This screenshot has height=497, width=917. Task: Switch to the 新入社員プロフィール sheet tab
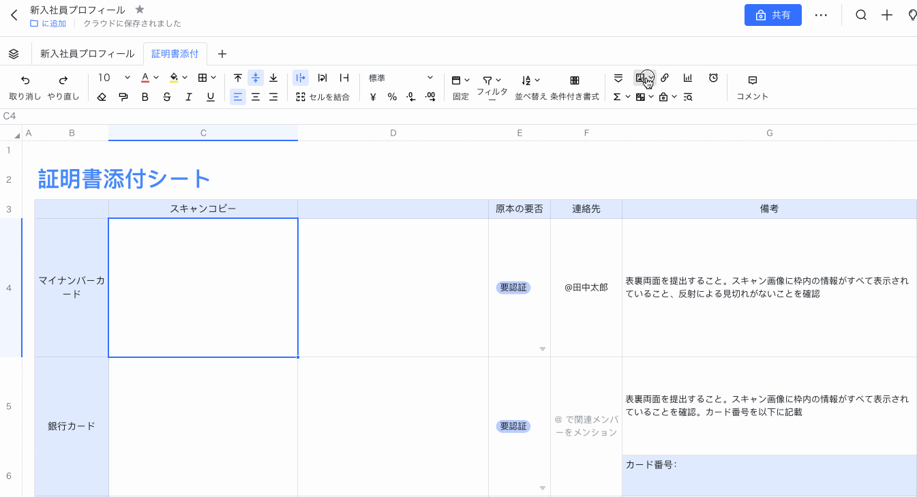pos(87,54)
